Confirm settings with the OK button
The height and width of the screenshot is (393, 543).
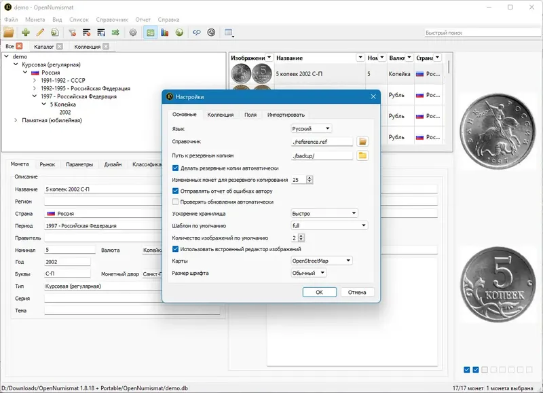point(319,293)
